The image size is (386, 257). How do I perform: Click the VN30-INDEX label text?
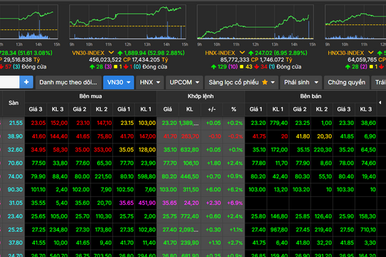88,53
